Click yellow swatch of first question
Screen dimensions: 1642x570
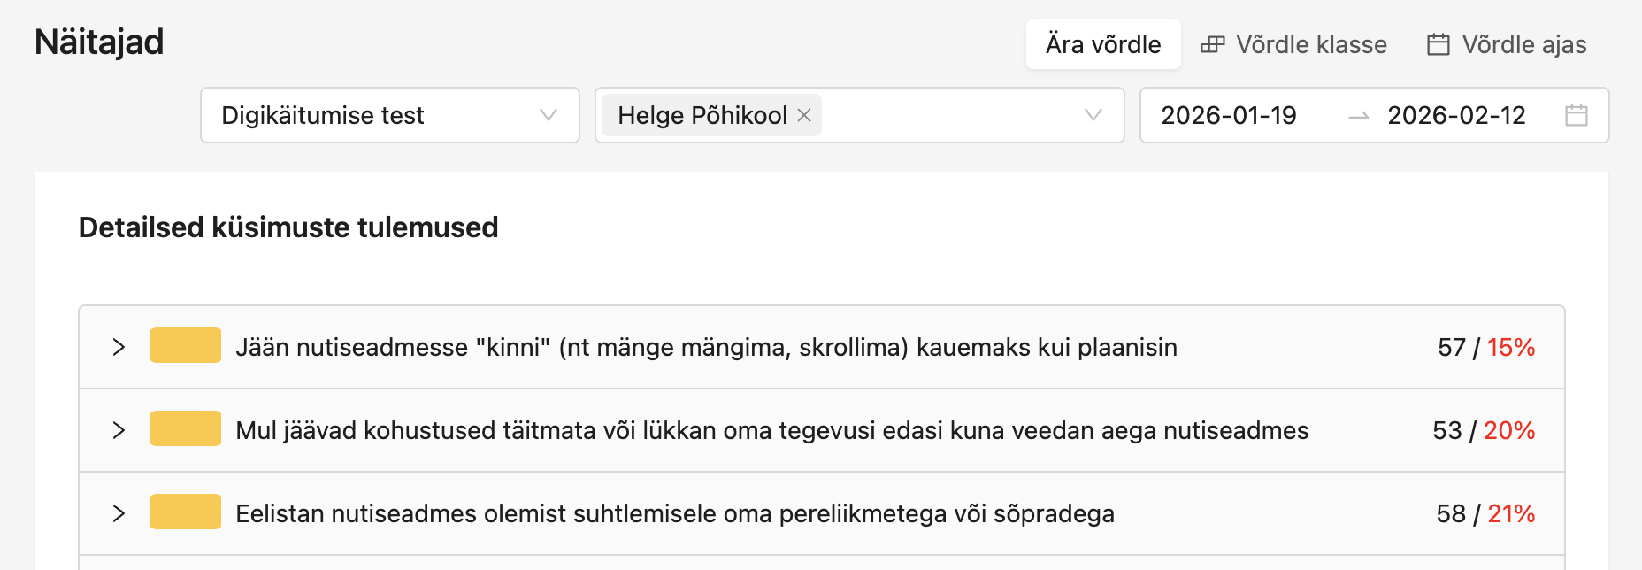coord(185,346)
